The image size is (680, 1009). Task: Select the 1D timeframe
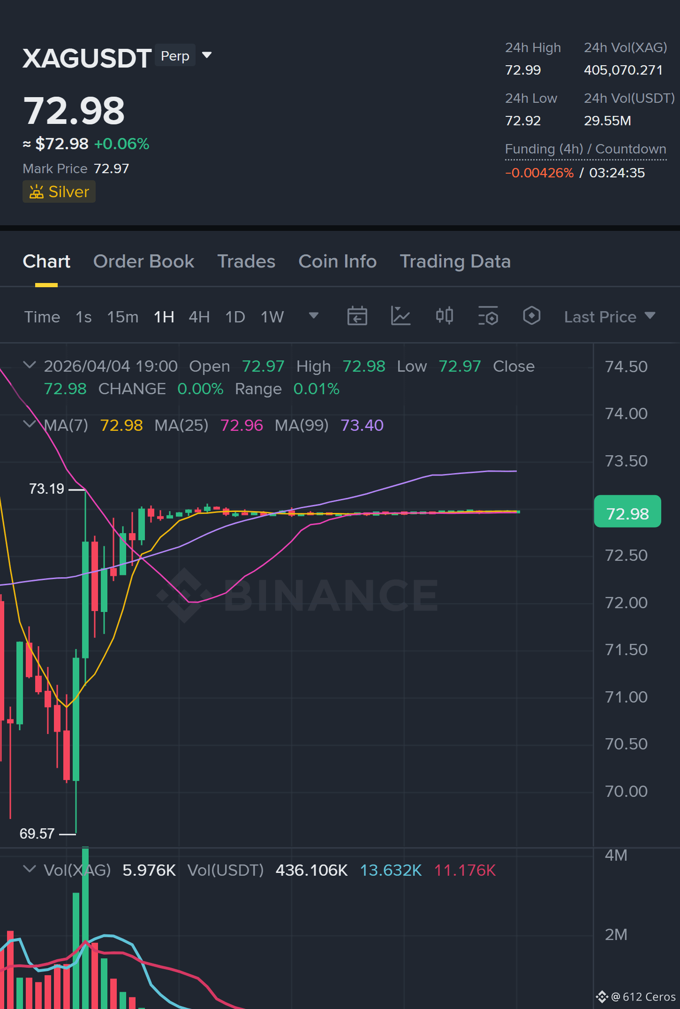(235, 317)
